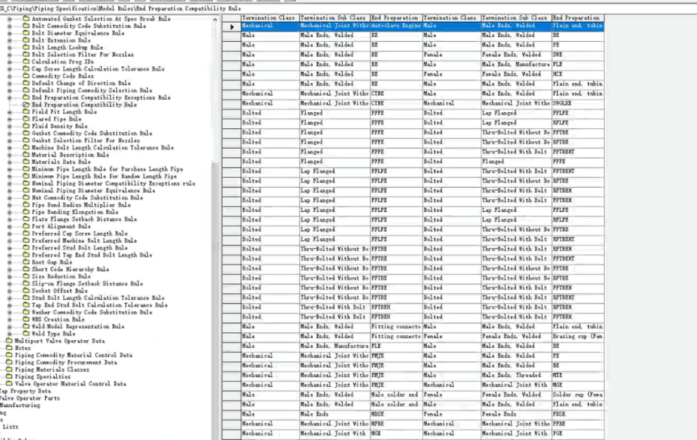
Task: Expand the Calculation Prog IDs node
Action: 9,62
